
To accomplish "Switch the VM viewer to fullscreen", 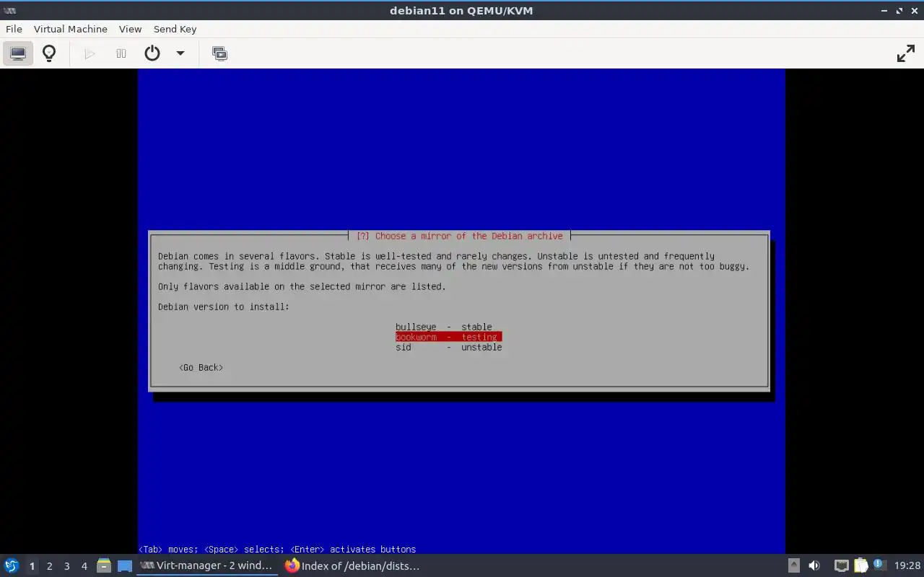I will (x=905, y=53).
